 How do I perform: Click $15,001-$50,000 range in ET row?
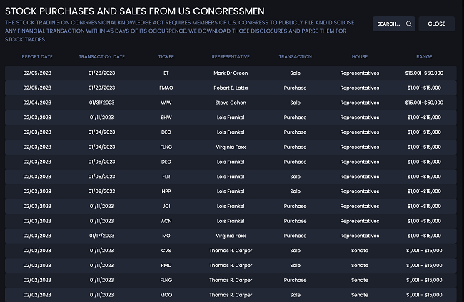(424, 73)
